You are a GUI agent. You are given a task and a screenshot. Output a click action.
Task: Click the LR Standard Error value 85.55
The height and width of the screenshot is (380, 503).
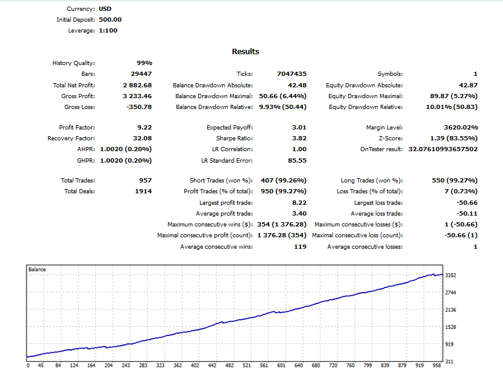297,161
